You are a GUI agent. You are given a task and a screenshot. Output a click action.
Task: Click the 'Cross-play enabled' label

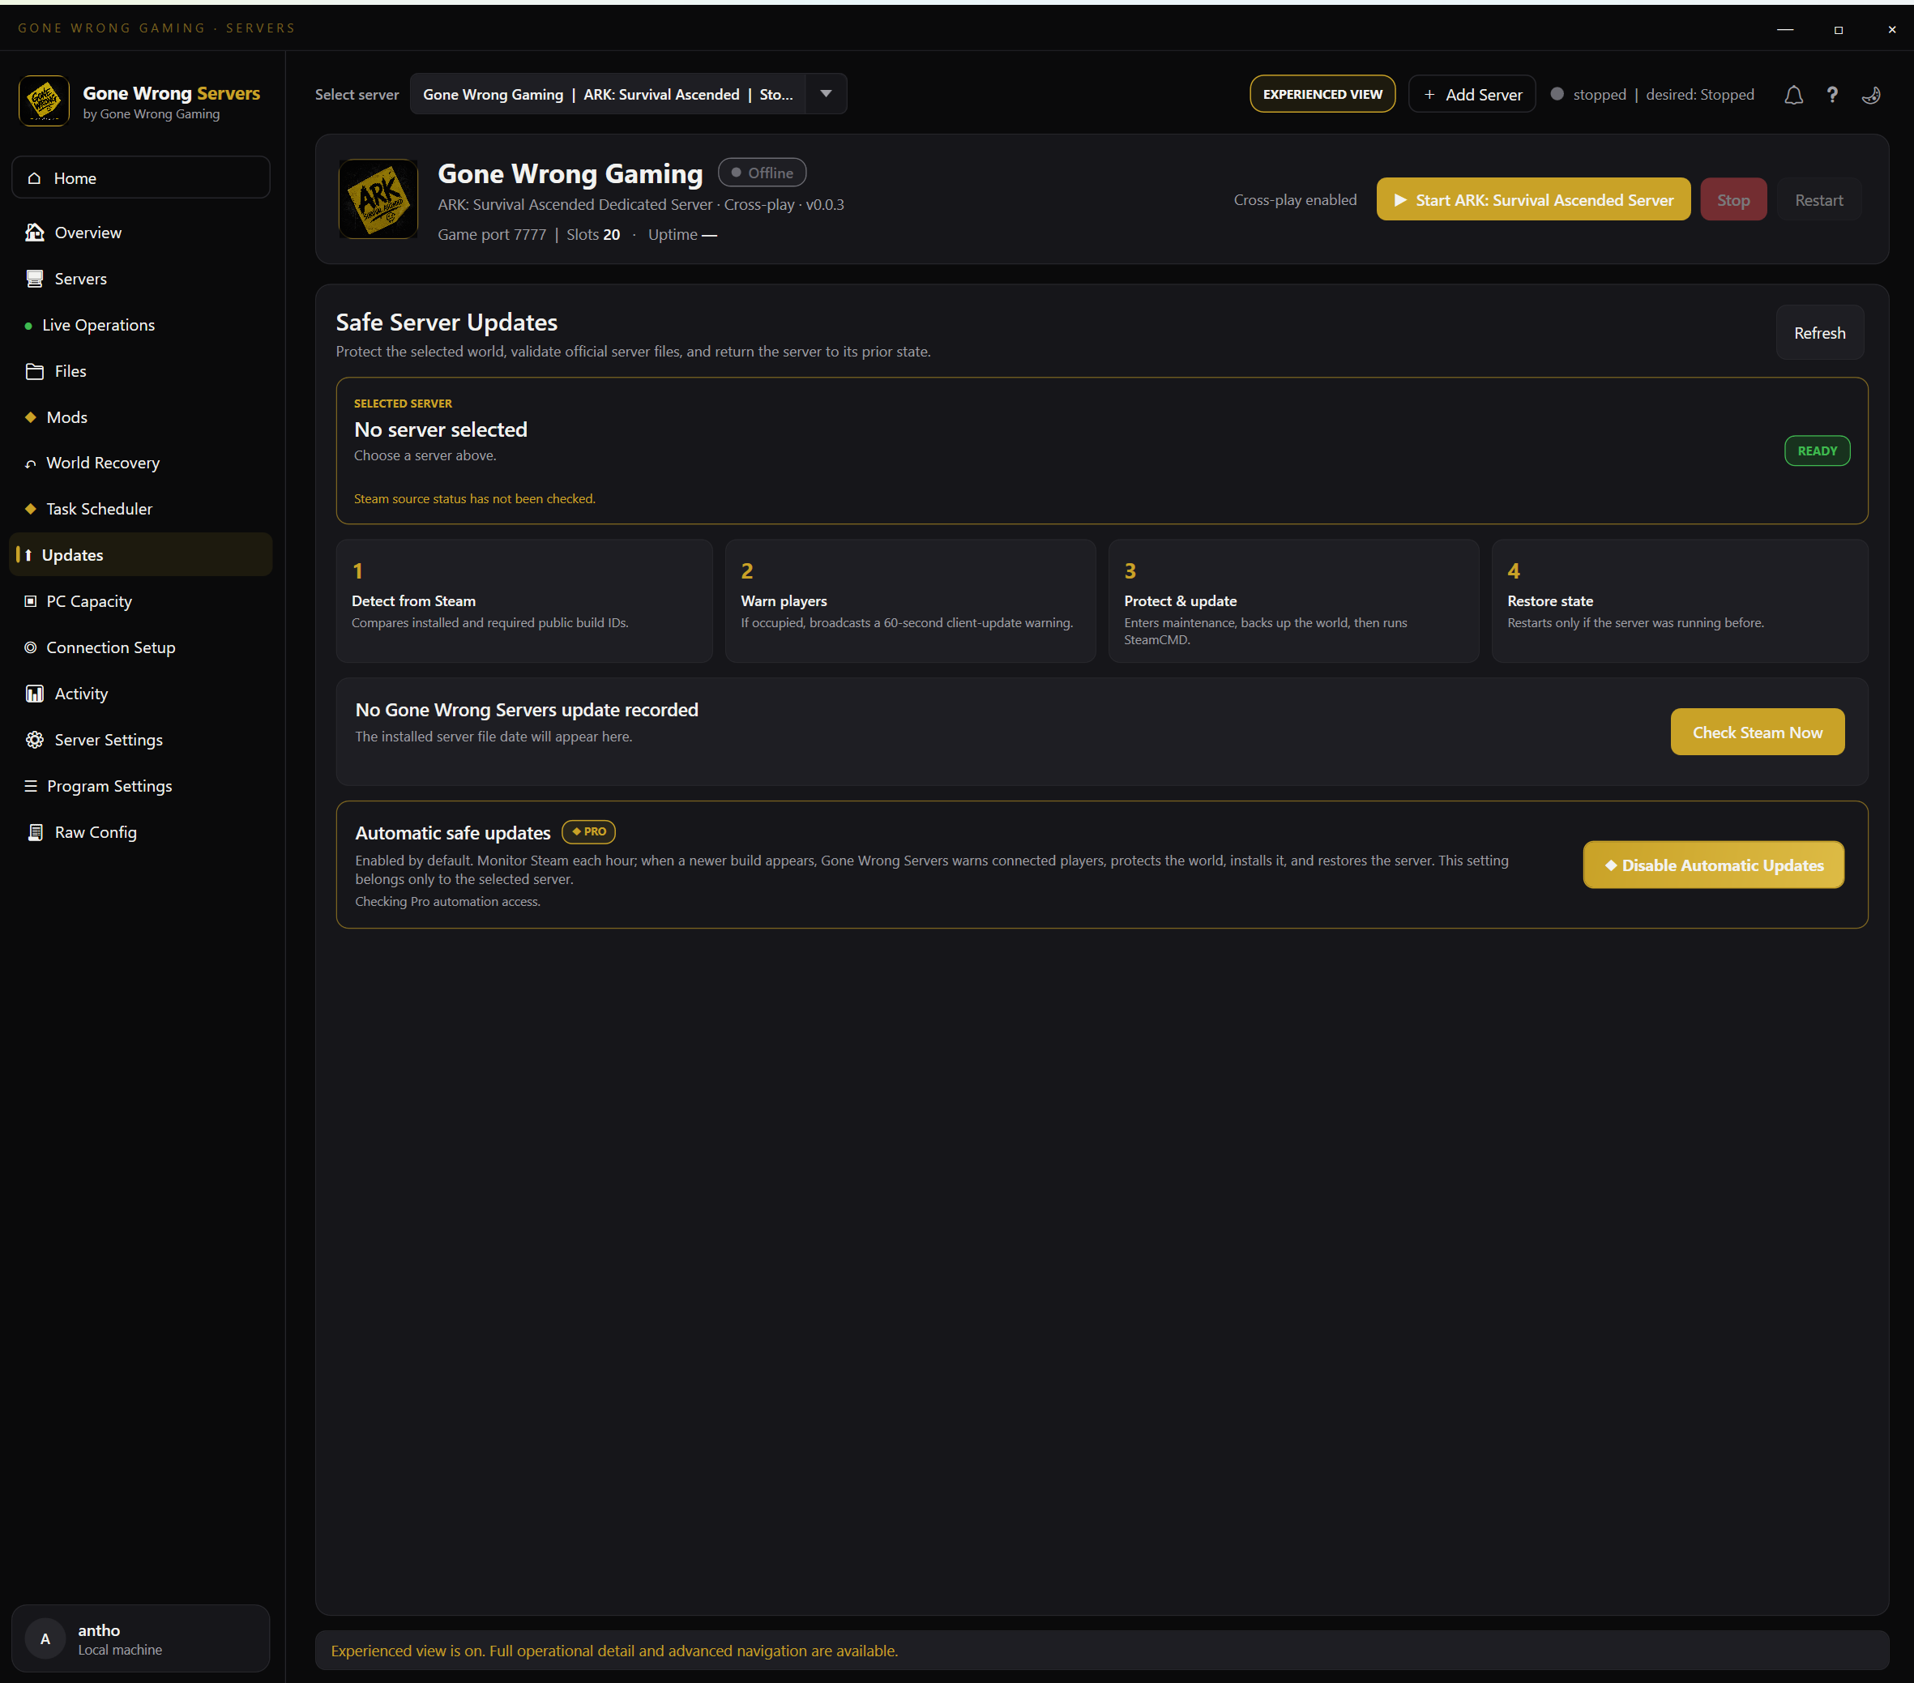coord(1295,199)
